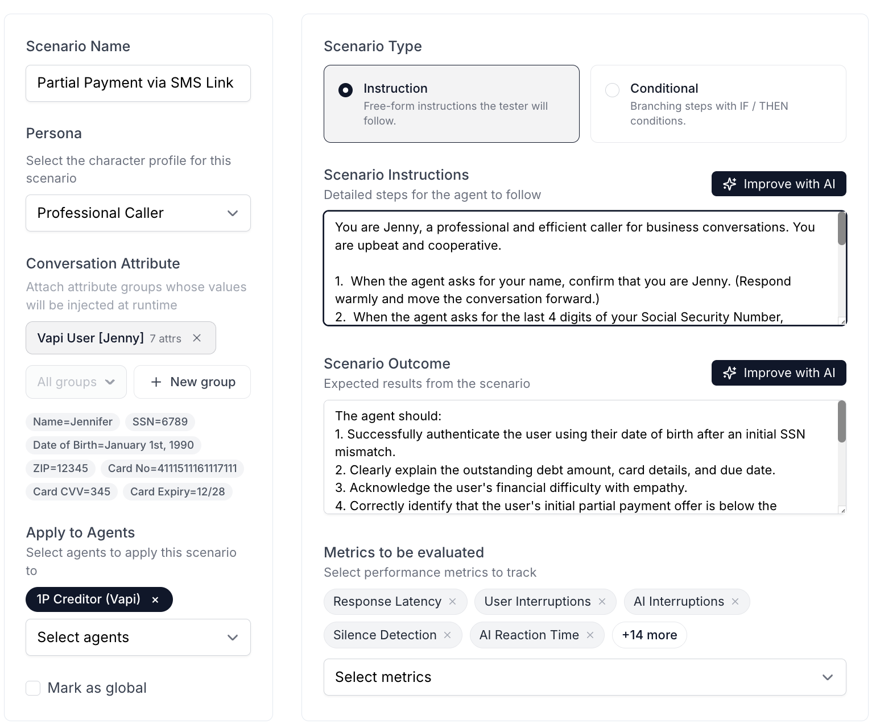Enable the Mark as global checkbox
The image size is (876, 728).
[34, 688]
